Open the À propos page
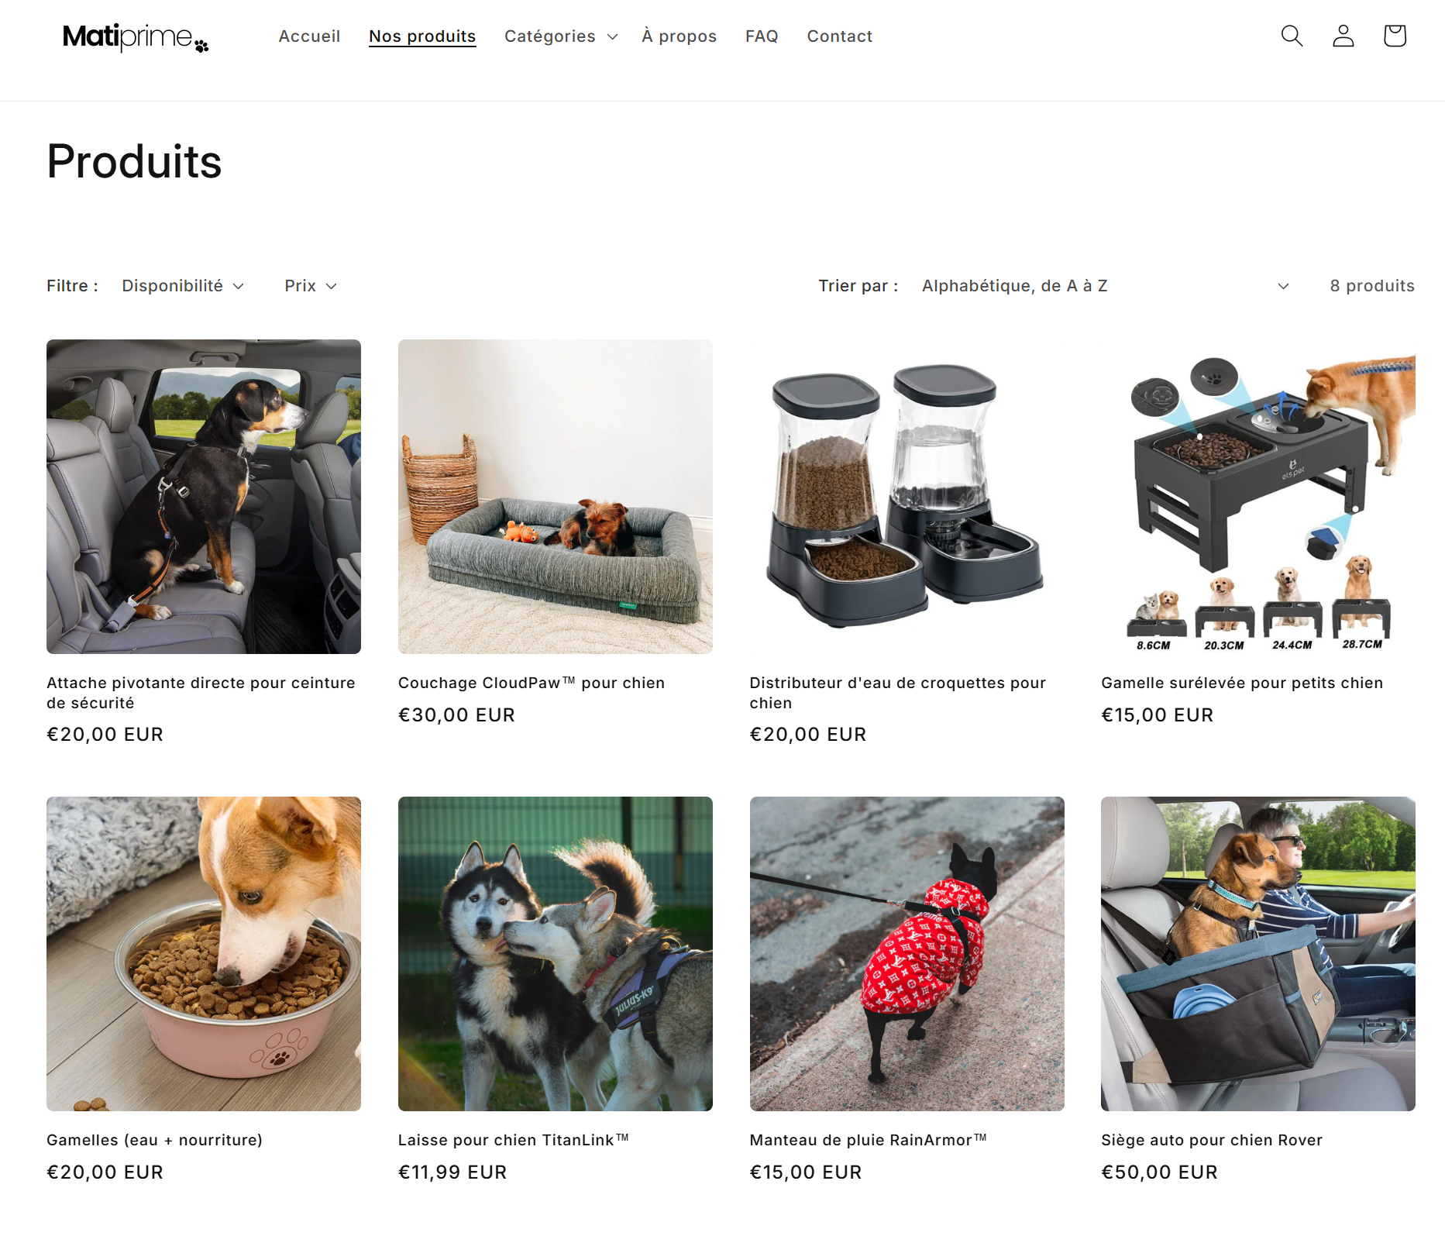This screenshot has width=1445, height=1236. tap(679, 36)
